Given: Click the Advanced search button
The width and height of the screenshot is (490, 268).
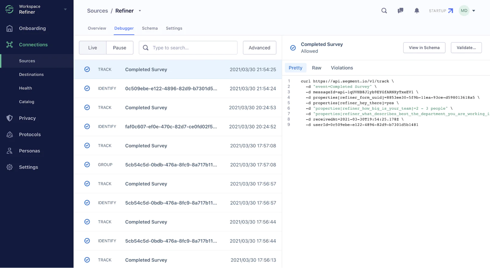Looking at the screenshot, I should (259, 48).
